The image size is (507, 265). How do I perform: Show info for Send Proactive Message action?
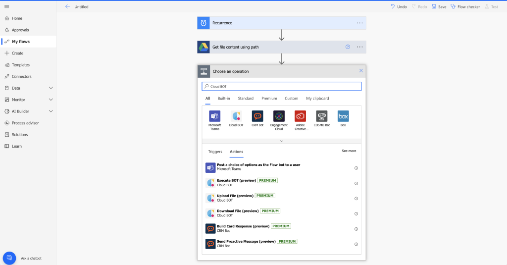pyautogui.click(x=356, y=244)
